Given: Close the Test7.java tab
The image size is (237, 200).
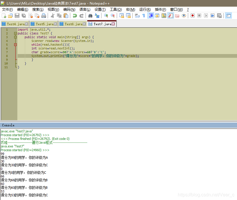Looking at the screenshot, I should click(x=113, y=24).
